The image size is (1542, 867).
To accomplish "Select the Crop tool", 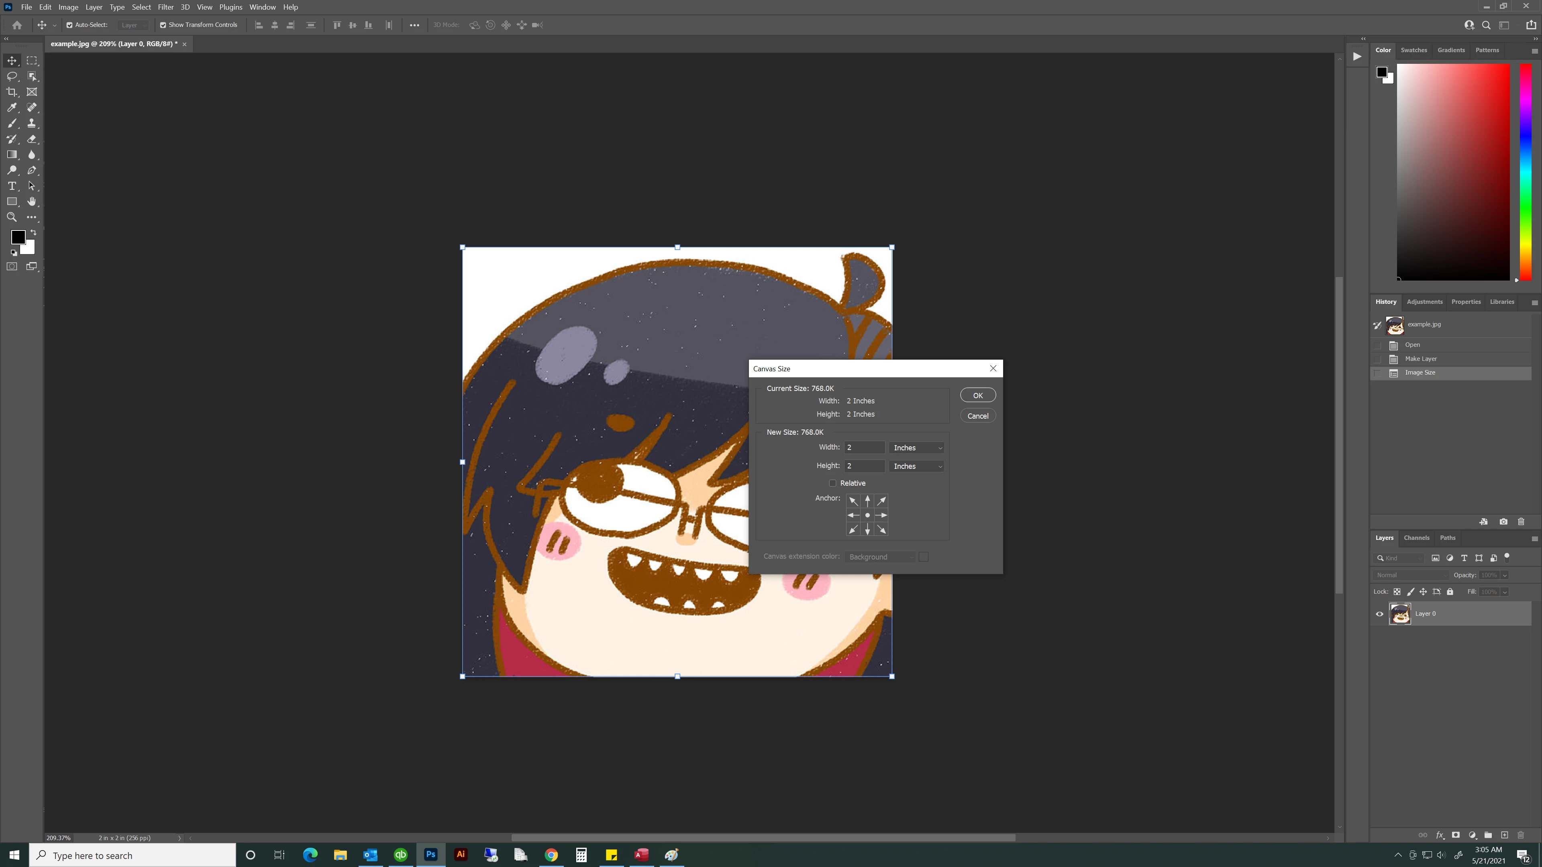I will (12, 92).
